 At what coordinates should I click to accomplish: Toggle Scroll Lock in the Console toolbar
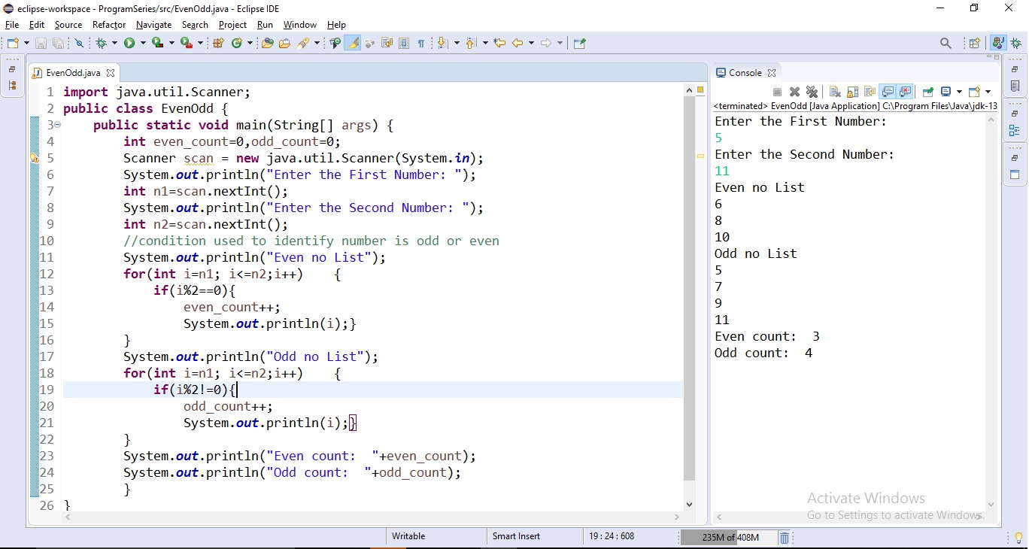pyautogui.click(x=853, y=92)
